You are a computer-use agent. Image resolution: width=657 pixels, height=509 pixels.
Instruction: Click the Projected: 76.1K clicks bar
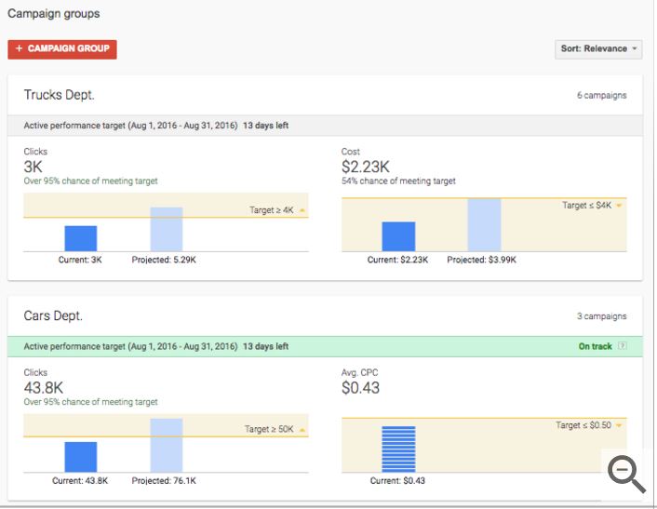click(167, 446)
